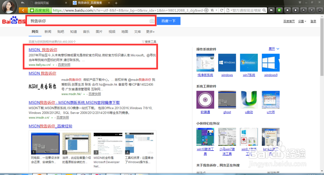Click the page vertical scrollbar
The image size is (324, 175).
pyautogui.click(x=322, y=47)
